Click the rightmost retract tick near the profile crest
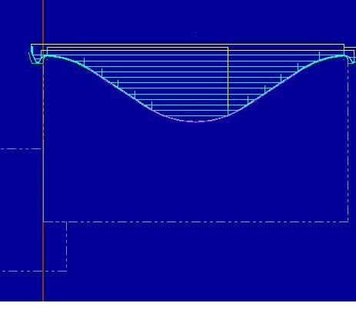 click(319, 55)
